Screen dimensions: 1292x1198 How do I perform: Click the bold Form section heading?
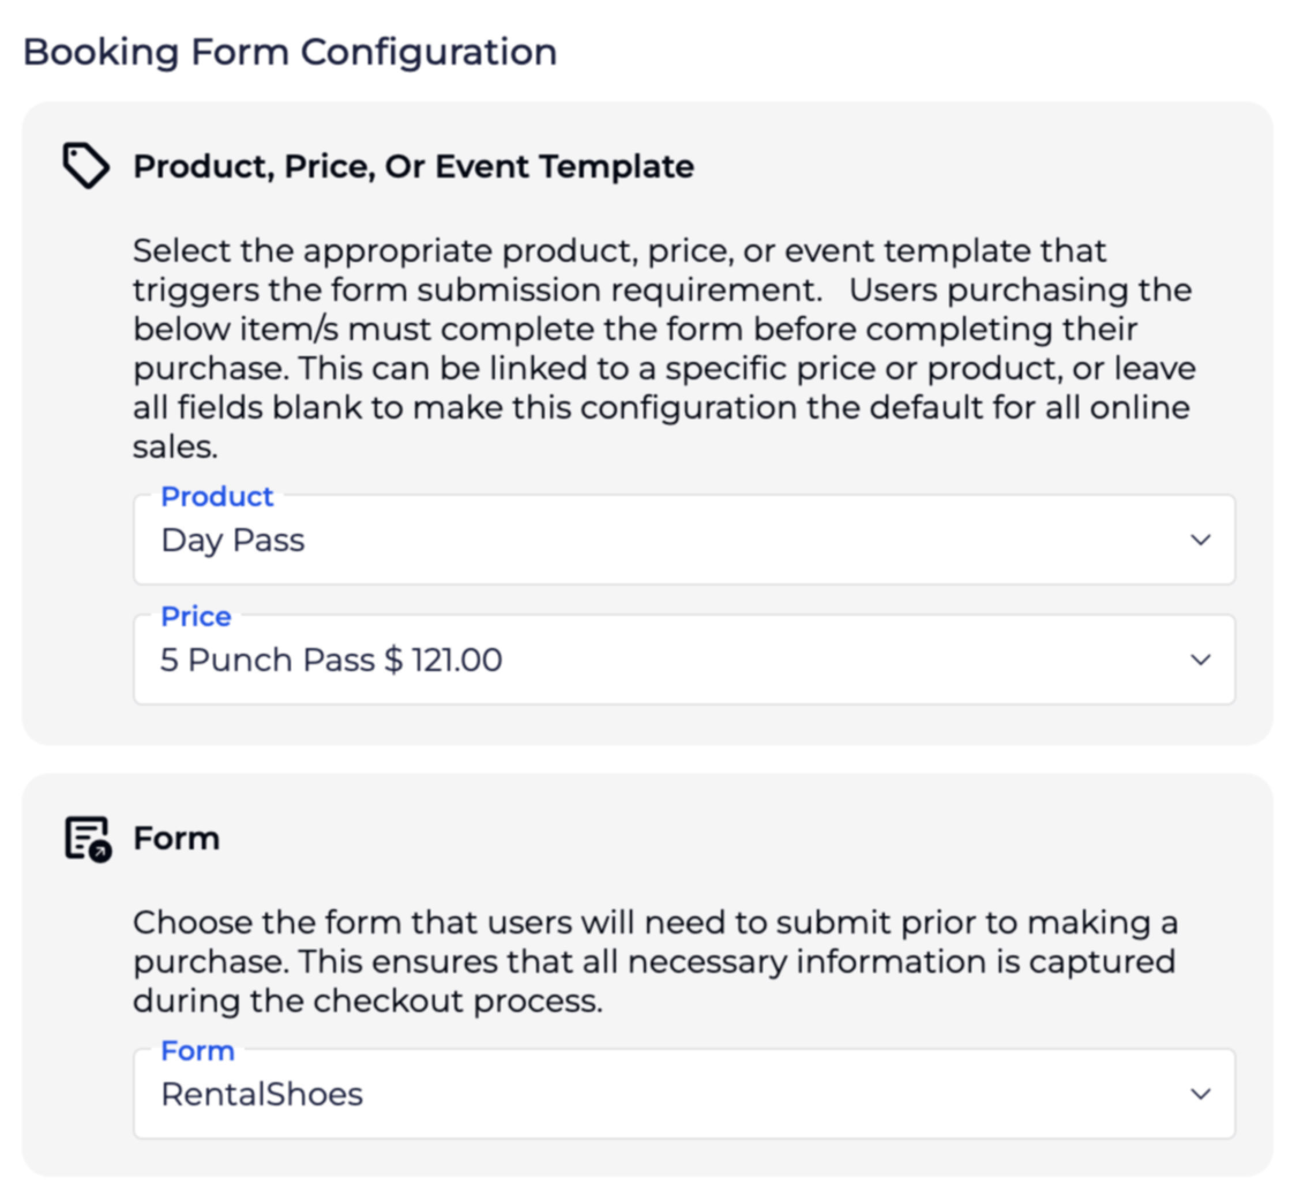coord(176,838)
